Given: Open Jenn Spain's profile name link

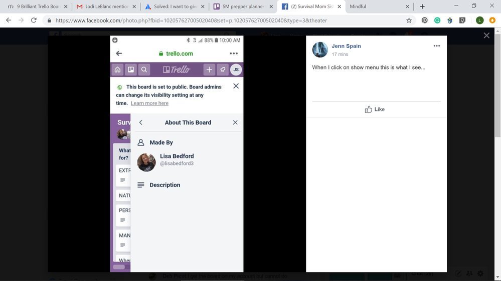Looking at the screenshot, I should click(346, 46).
